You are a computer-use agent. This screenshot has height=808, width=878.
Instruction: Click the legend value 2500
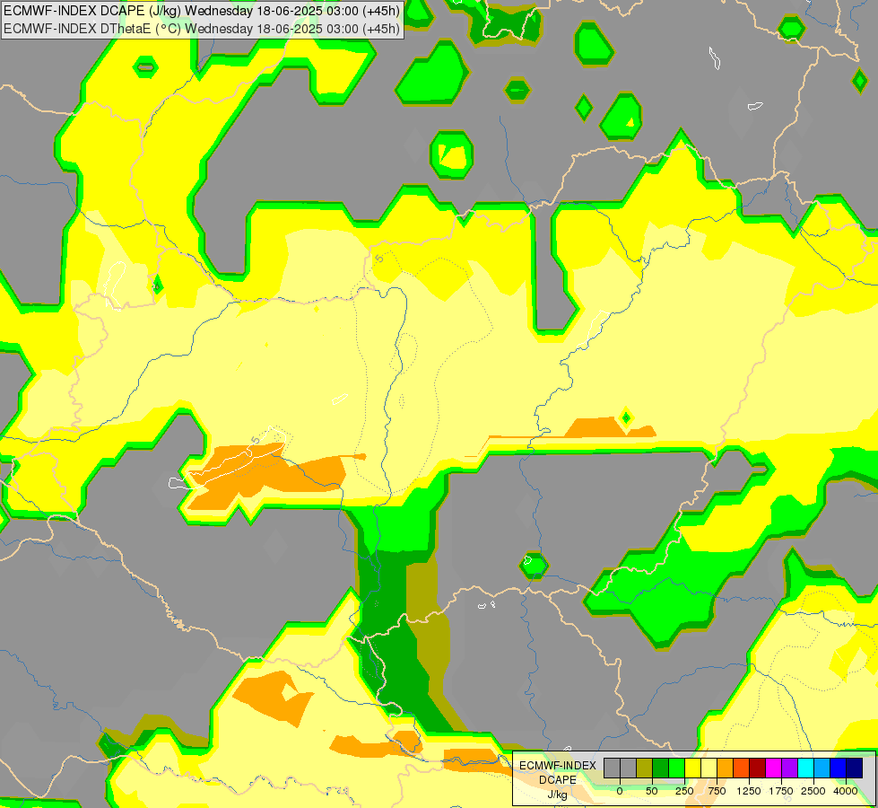tap(813, 791)
